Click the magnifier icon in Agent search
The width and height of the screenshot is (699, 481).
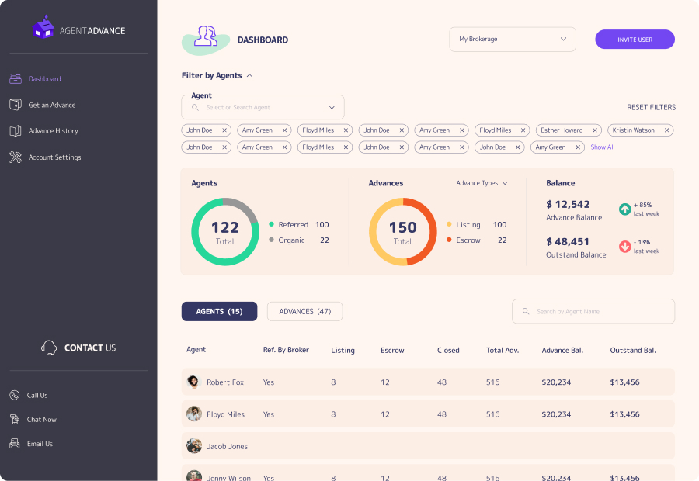click(x=195, y=107)
